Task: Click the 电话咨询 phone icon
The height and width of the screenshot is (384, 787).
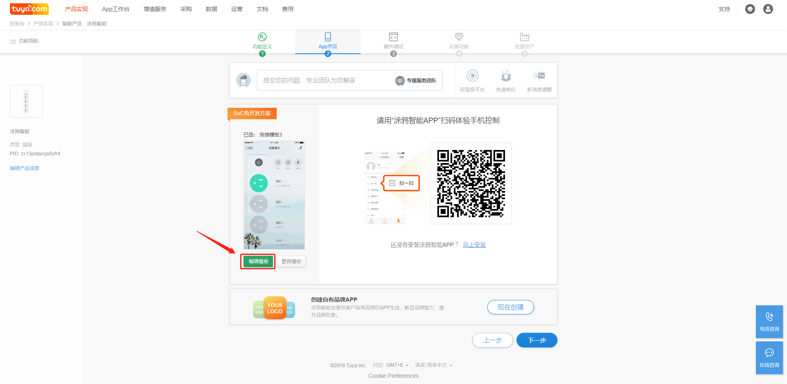Action: [769, 317]
